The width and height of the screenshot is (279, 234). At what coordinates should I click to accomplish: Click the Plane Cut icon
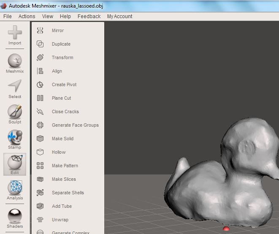tap(40, 98)
